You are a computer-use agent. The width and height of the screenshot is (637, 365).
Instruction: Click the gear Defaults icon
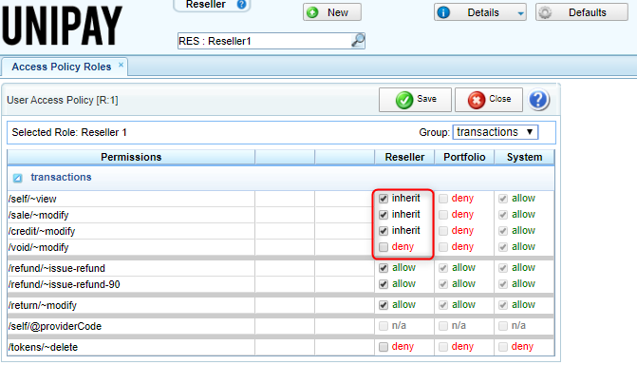(x=545, y=12)
